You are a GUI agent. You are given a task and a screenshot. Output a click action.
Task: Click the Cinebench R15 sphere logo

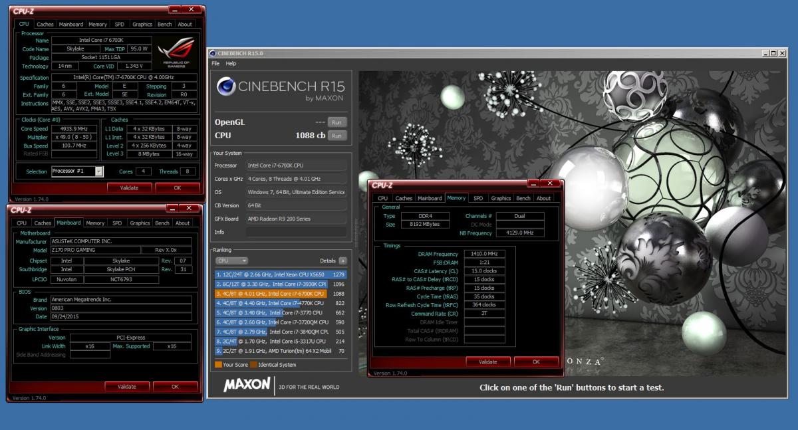click(x=226, y=87)
